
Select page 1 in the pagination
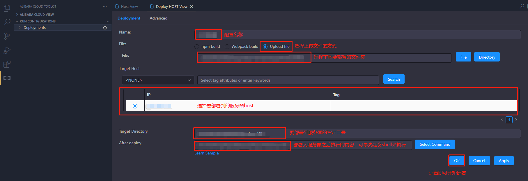pyautogui.click(x=509, y=120)
